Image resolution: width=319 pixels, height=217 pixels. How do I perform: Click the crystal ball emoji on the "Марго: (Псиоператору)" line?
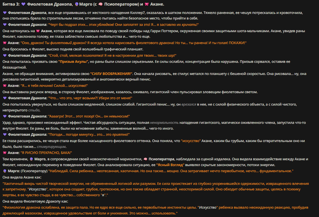(5, 171)
